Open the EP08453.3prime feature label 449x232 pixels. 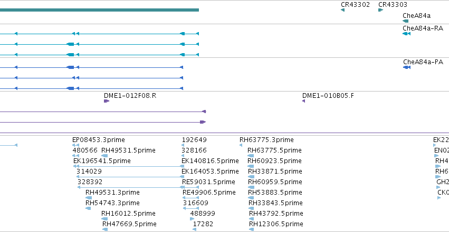[x=99, y=140]
